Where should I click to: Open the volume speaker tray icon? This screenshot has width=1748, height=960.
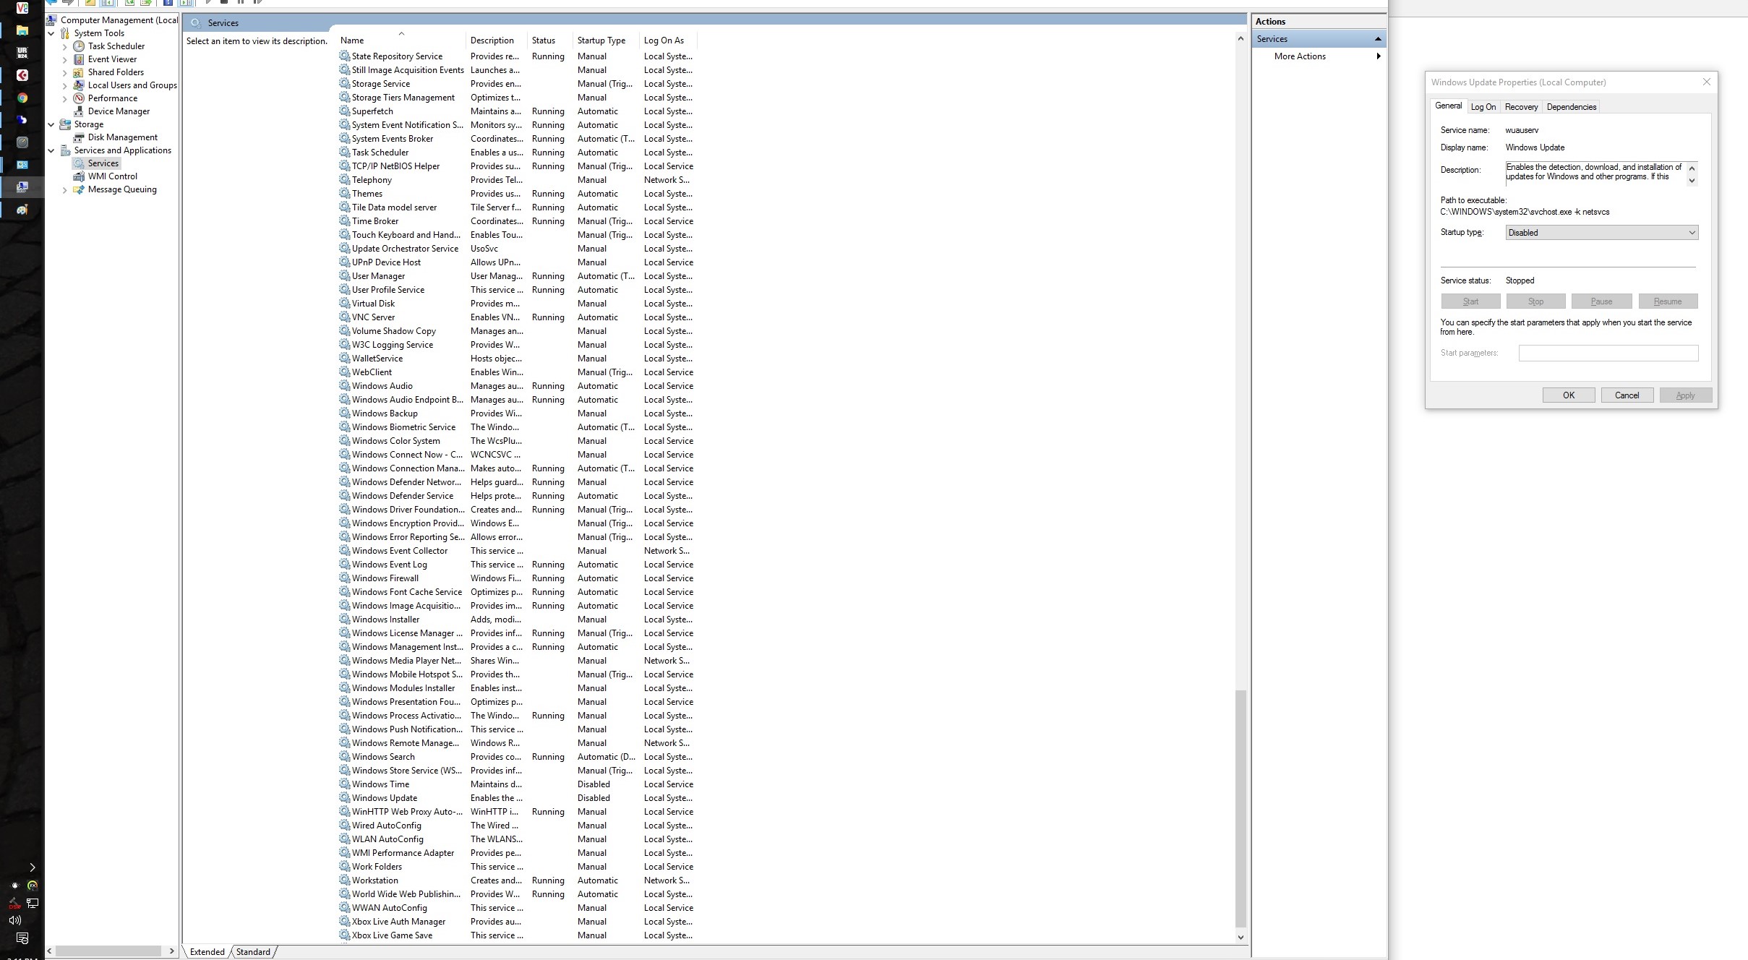(x=14, y=920)
